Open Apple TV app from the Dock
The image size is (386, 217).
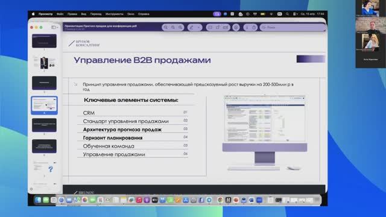point(154,200)
